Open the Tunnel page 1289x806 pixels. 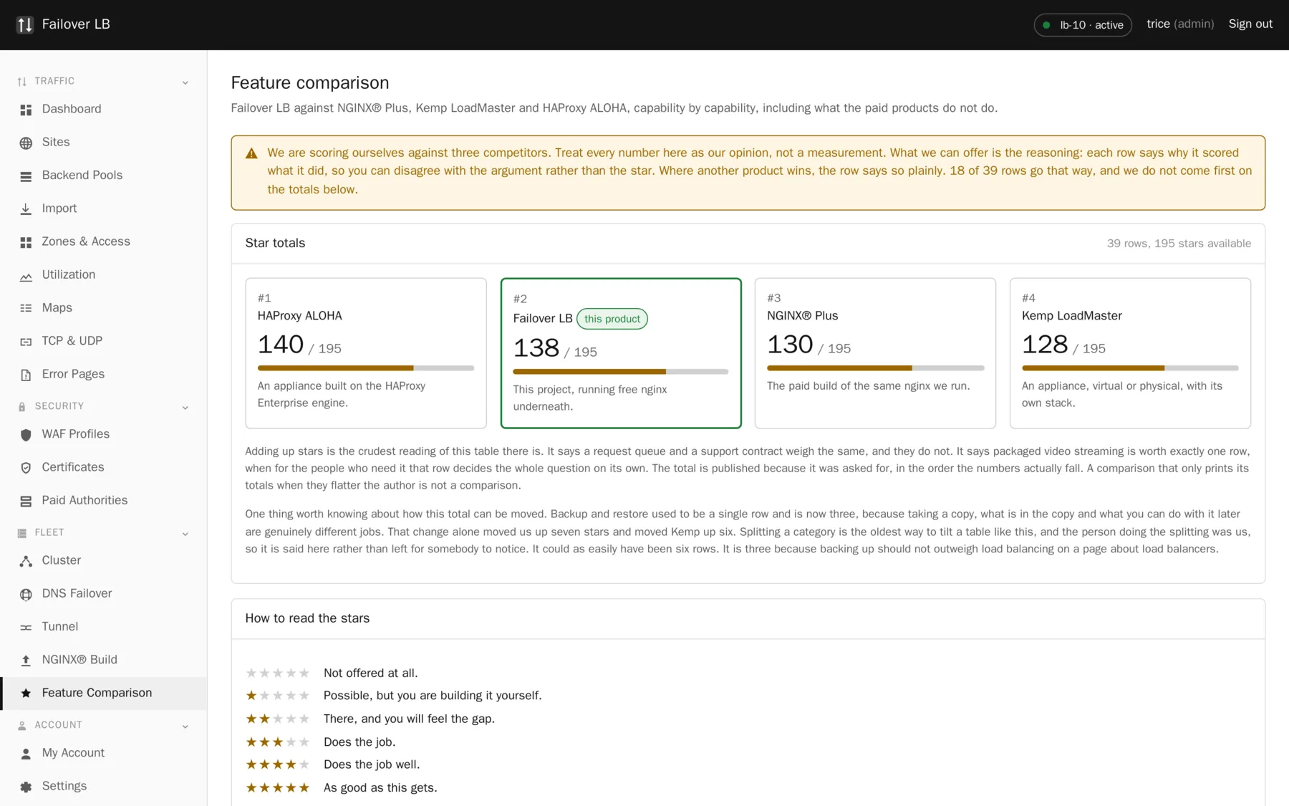tap(104, 626)
